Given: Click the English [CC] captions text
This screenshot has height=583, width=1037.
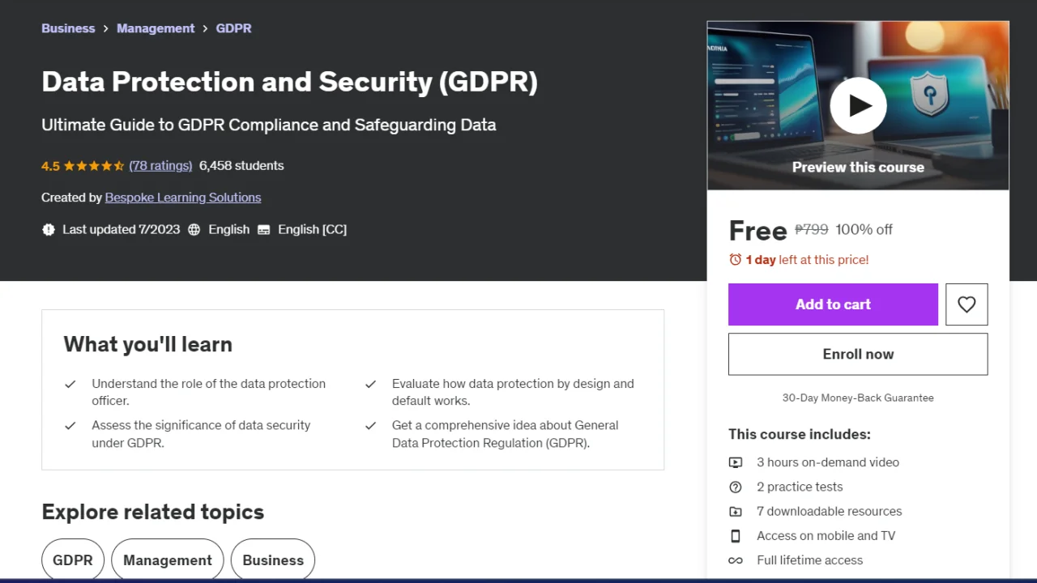Looking at the screenshot, I should [x=312, y=229].
